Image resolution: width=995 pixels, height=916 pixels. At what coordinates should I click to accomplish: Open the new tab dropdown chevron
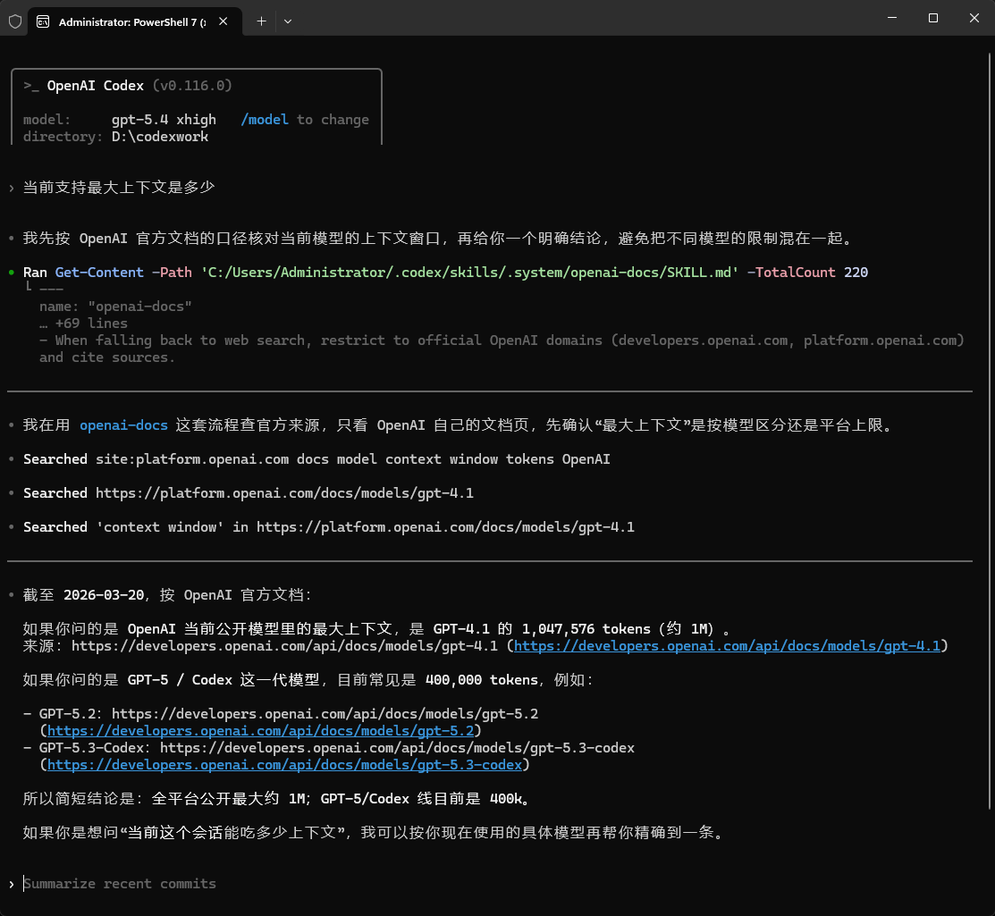coord(288,21)
